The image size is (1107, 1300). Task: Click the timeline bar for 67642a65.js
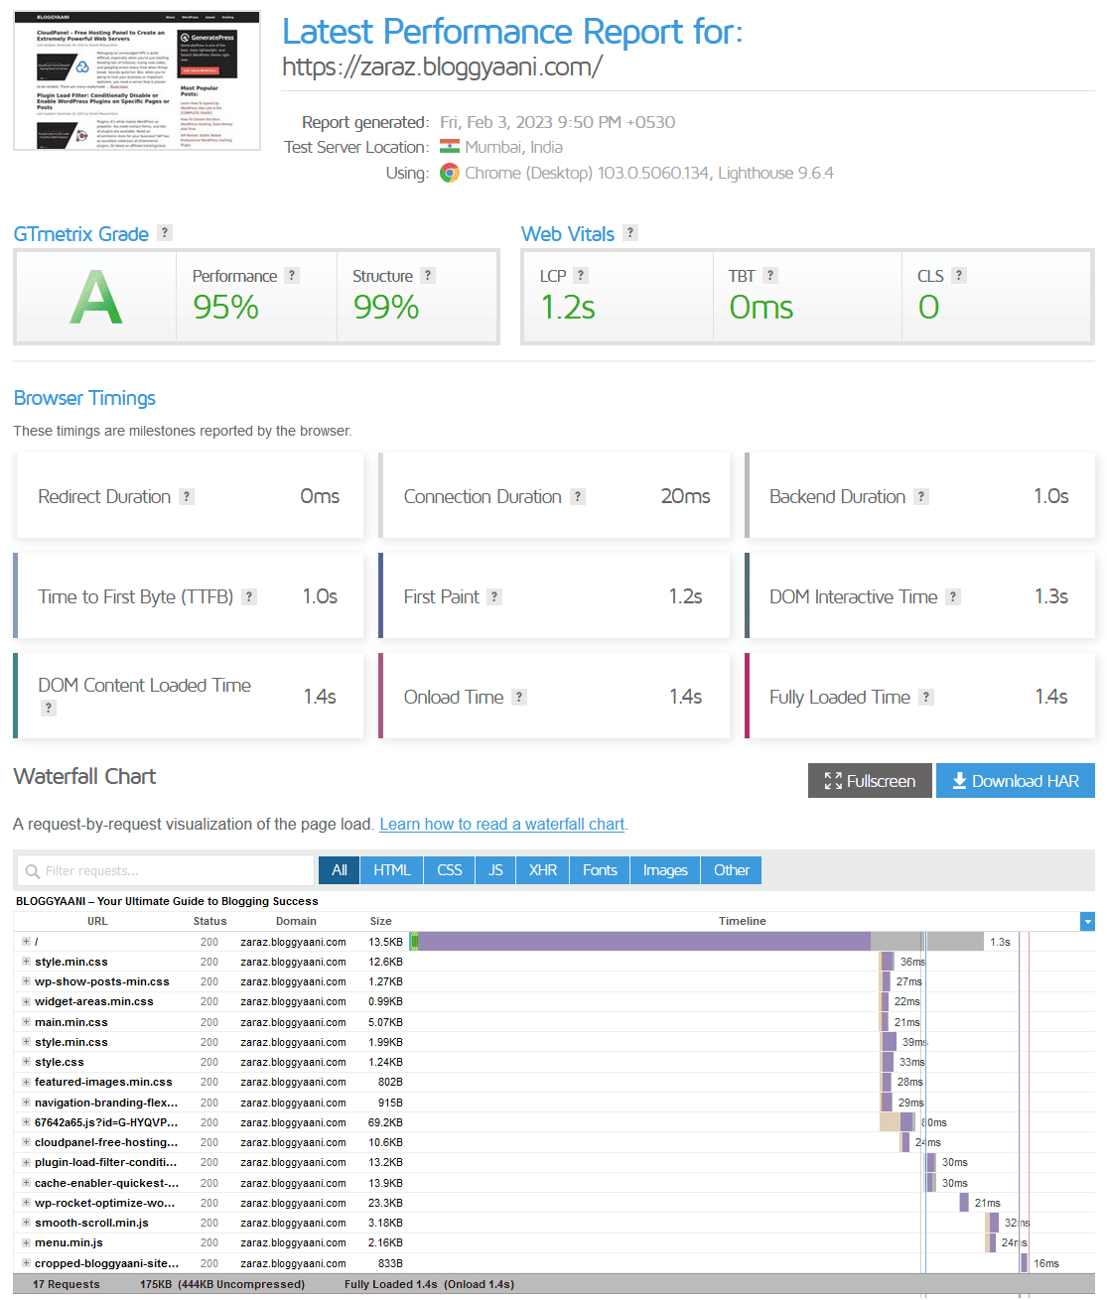point(897,1122)
